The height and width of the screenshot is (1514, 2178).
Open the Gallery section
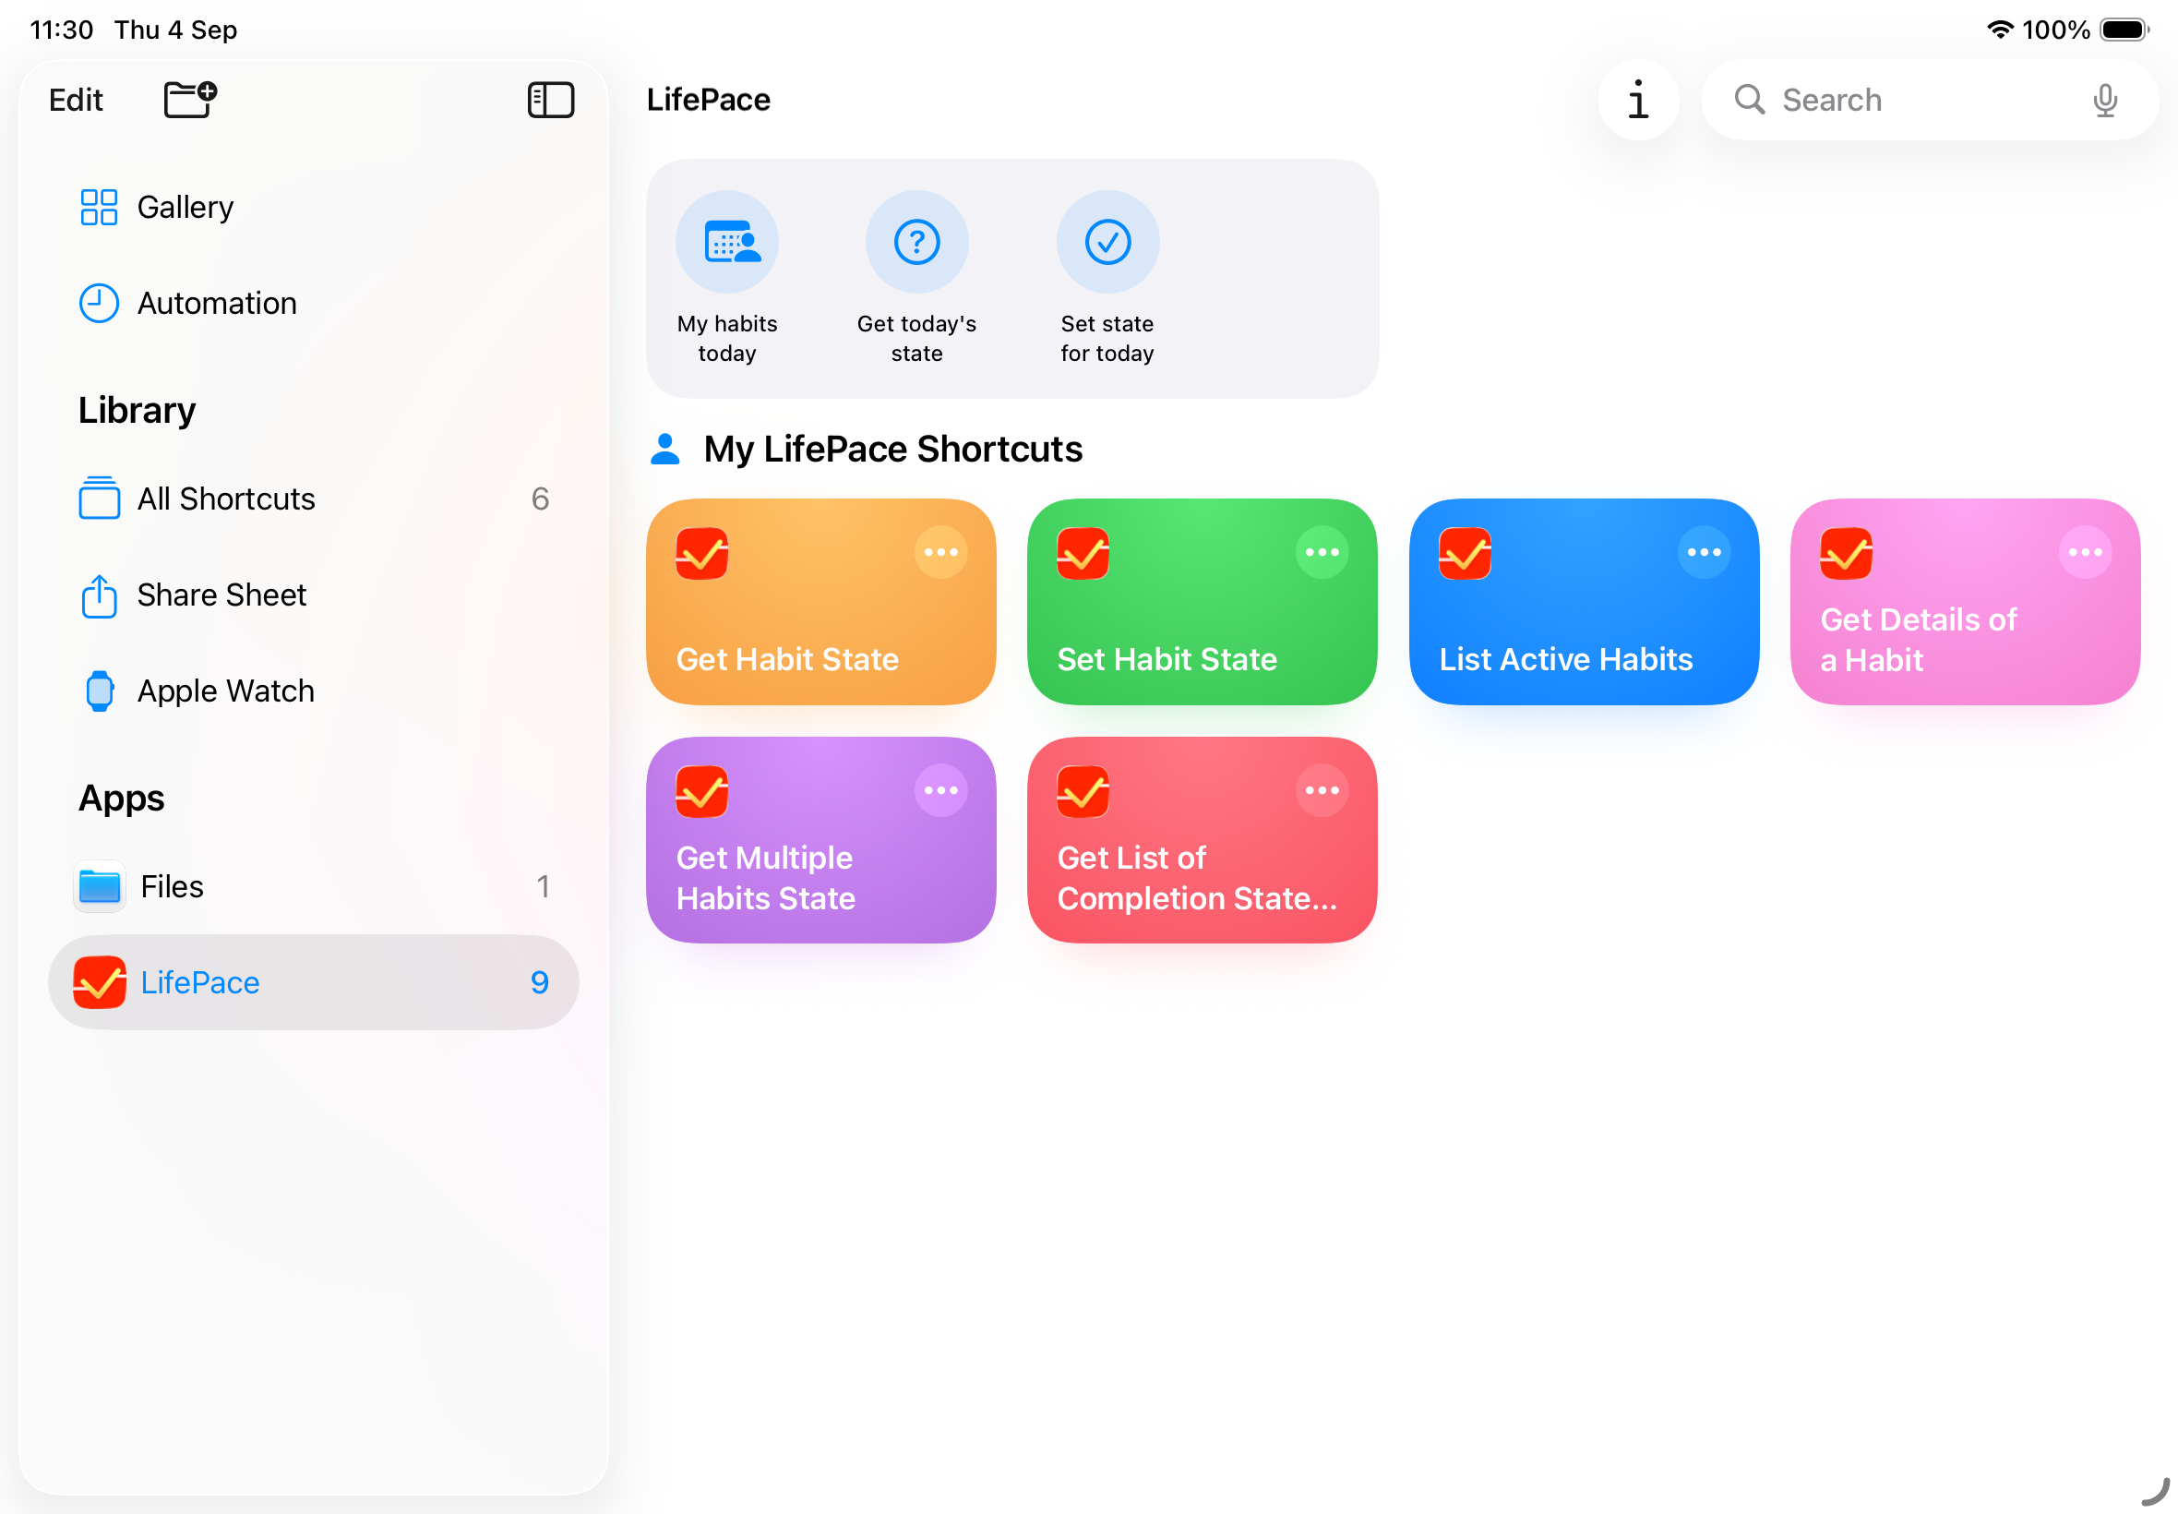[313, 207]
